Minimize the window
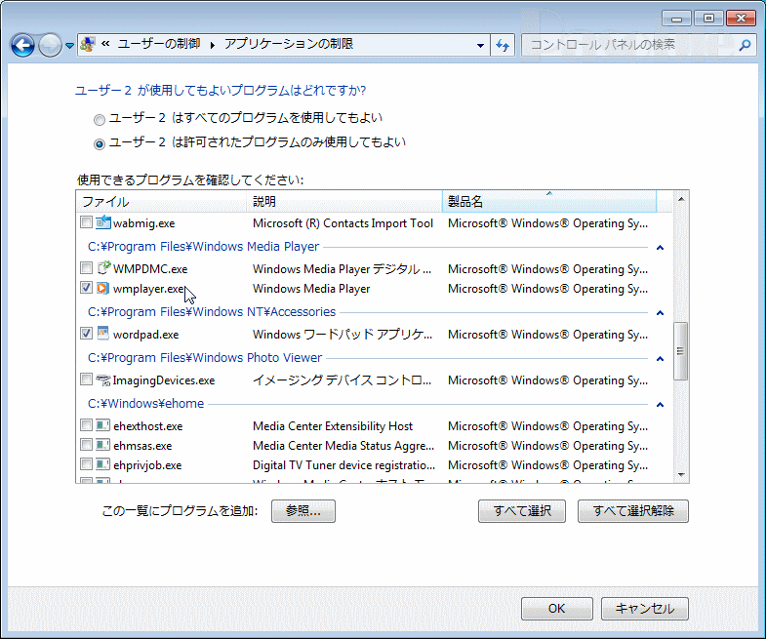The height and width of the screenshot is (639, 766). [x=676, y=19]
